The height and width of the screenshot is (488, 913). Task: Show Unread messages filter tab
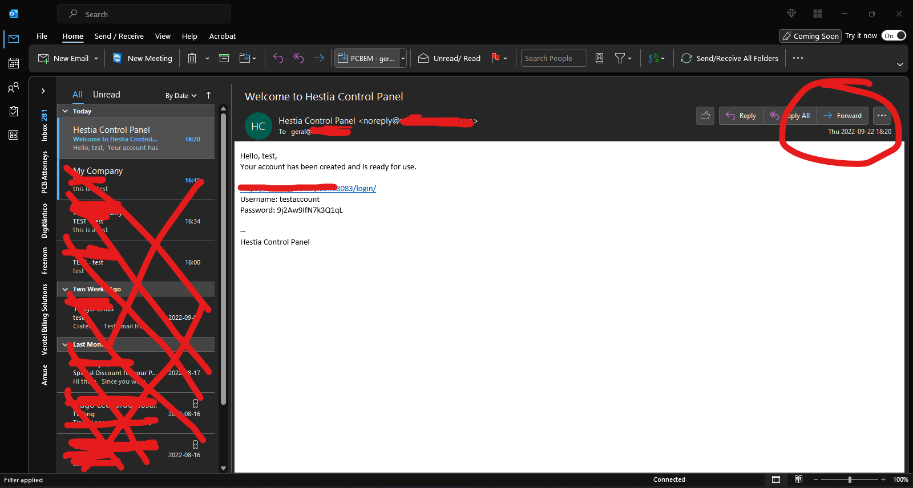[106, 95]
